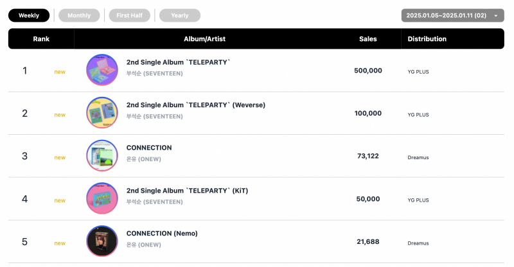
Task: Open the CONNECTION (Nemo) album cover
Action: click(x=102, y=241)
